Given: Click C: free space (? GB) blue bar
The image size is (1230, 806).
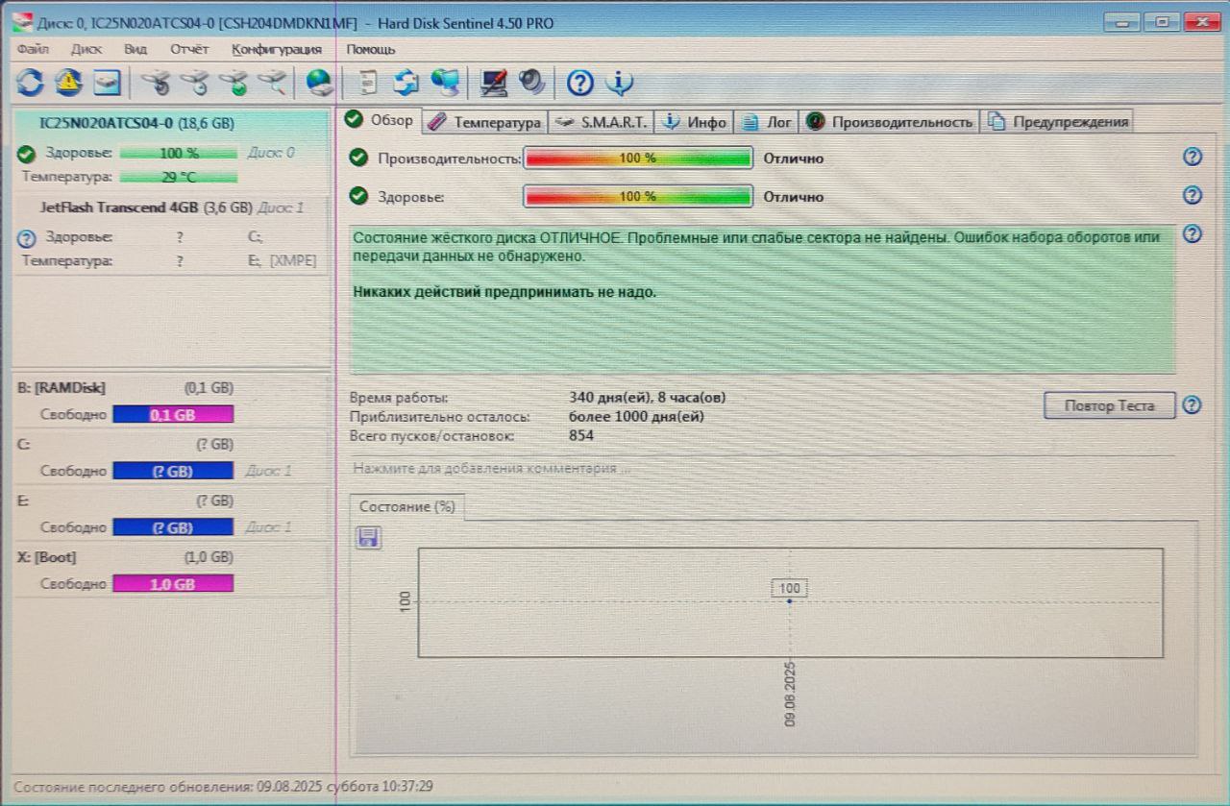Looking at the screenshot, I should [x=173, y=471].
